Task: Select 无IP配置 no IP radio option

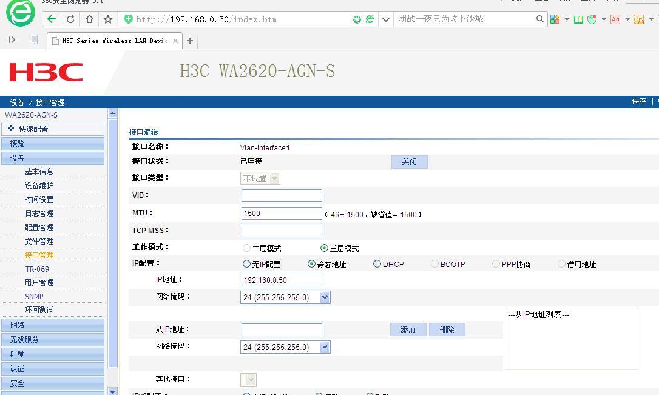Action: click(247, 264)
